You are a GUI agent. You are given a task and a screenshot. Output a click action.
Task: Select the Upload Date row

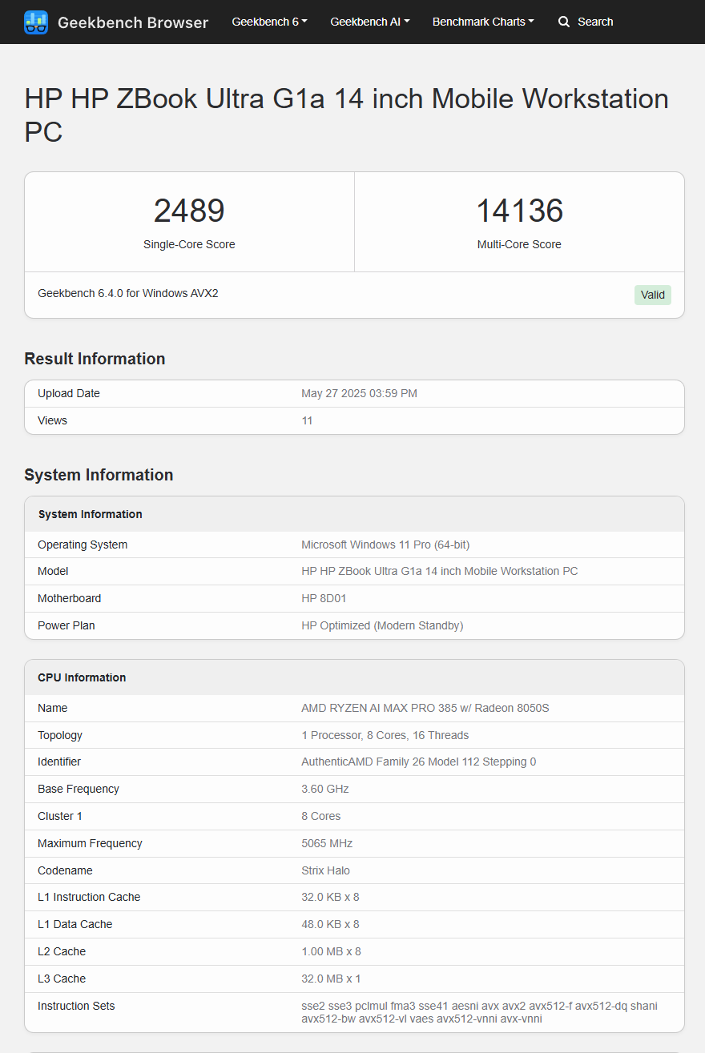[354, 393]
